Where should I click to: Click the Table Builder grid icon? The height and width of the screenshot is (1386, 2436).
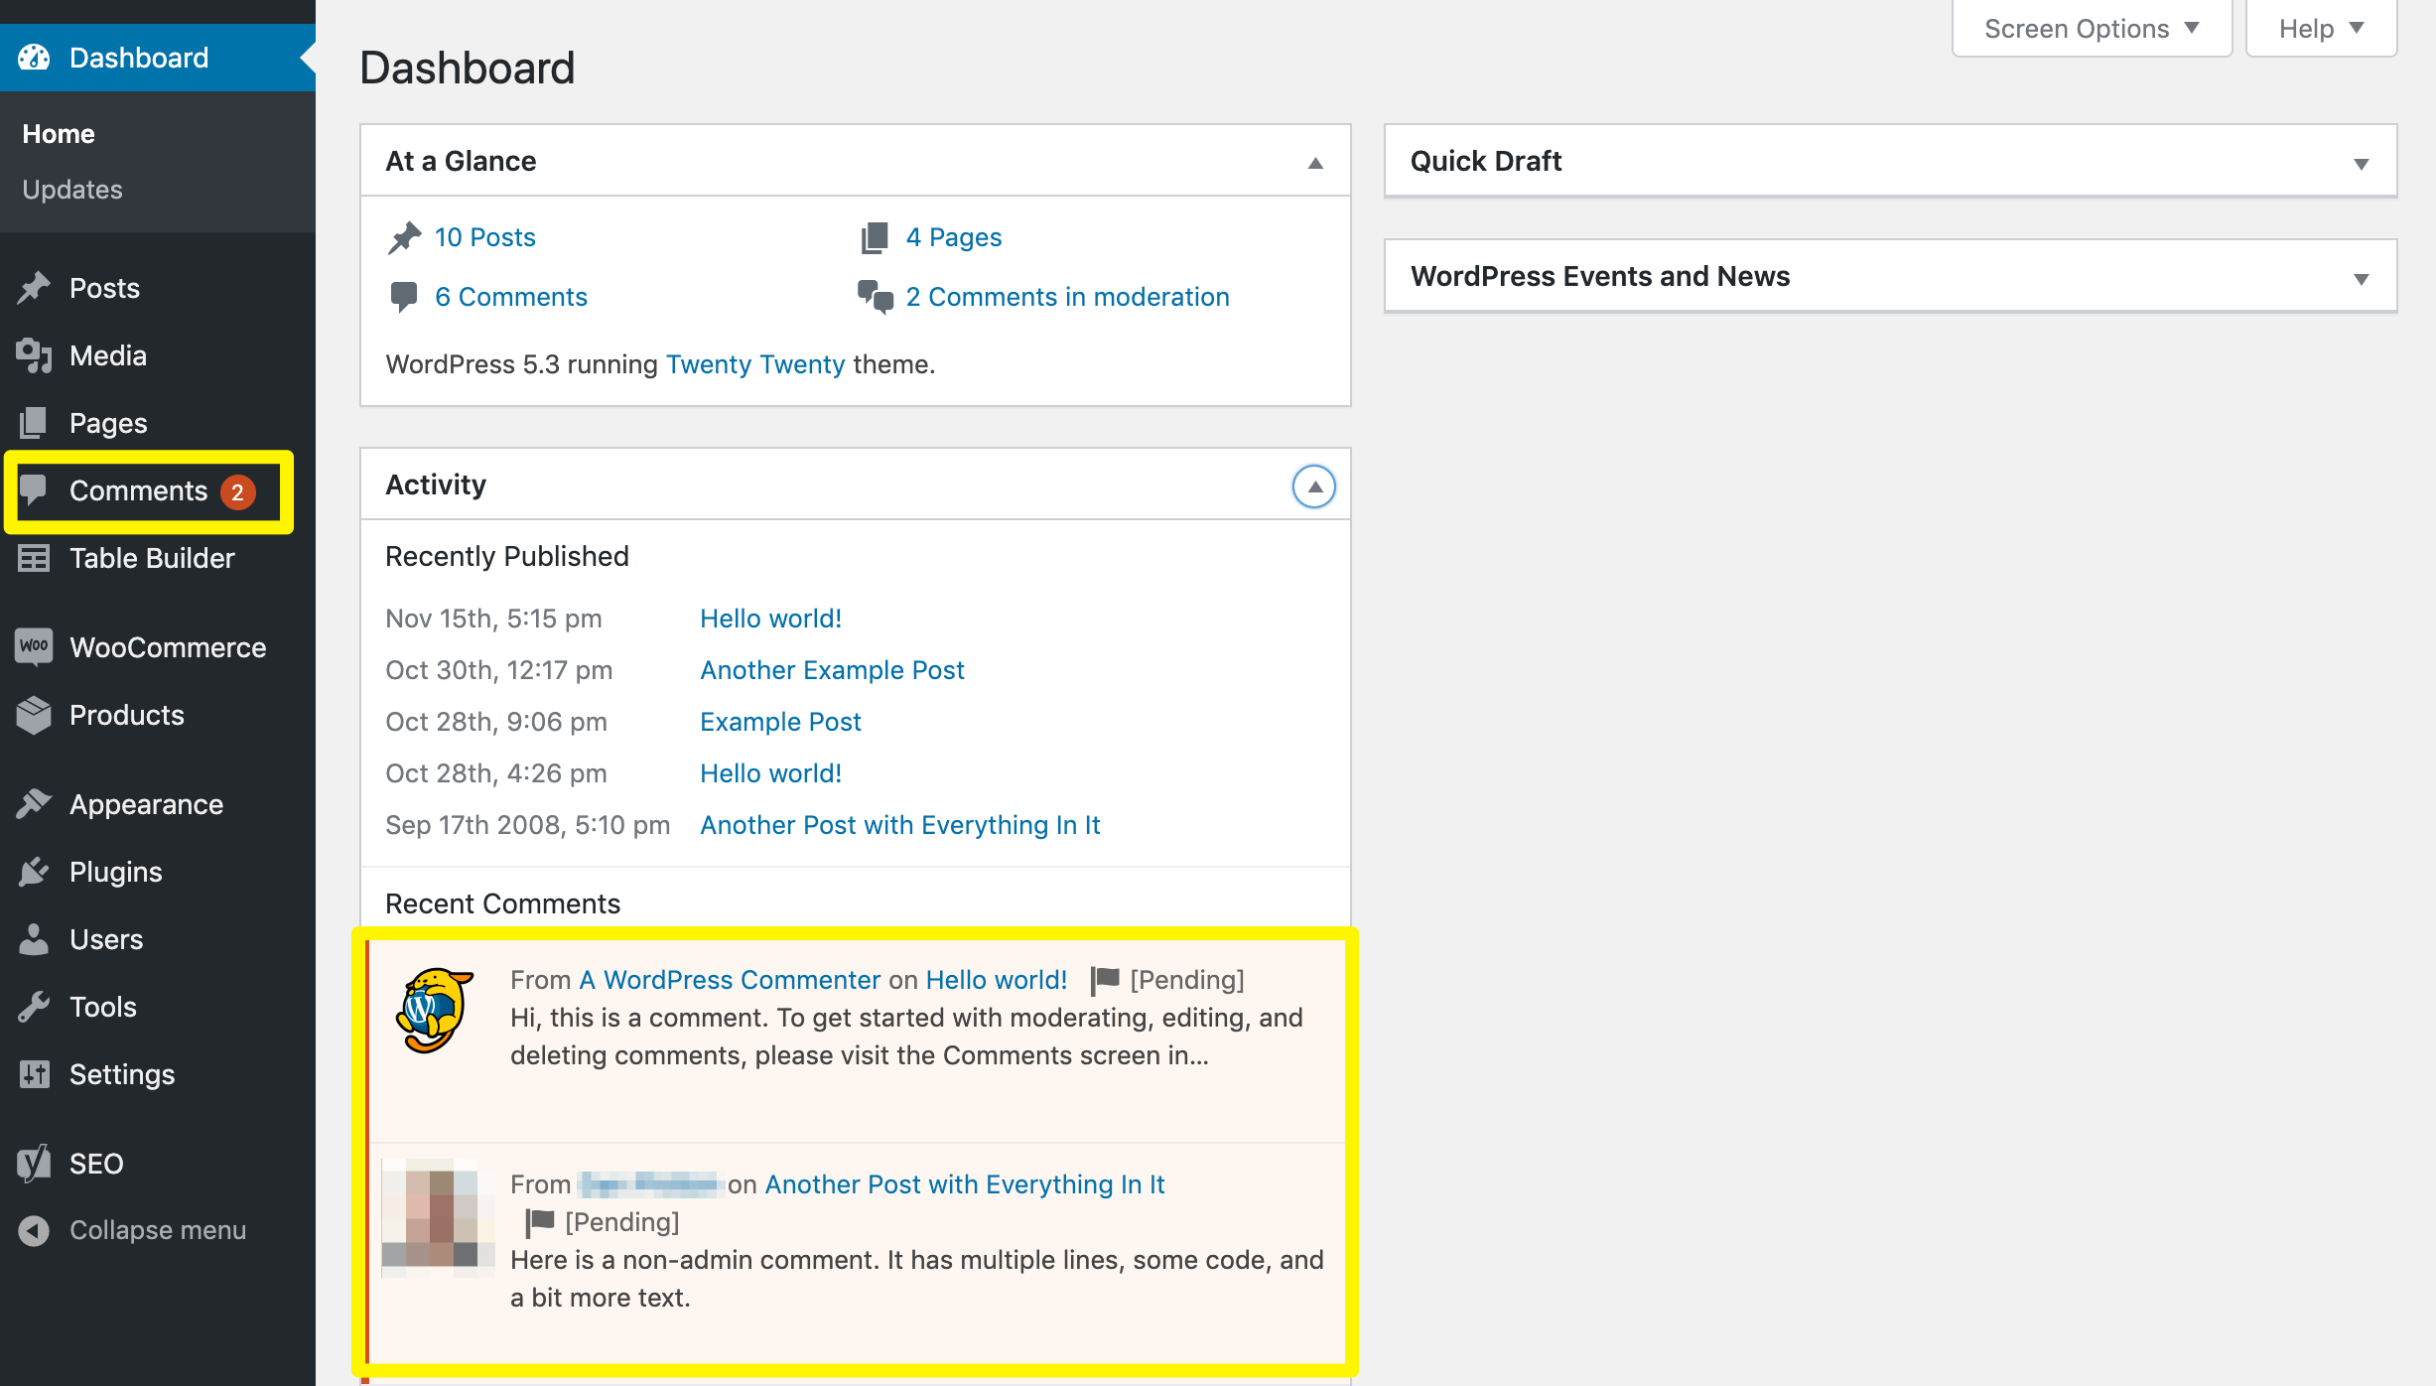(34, 558)
